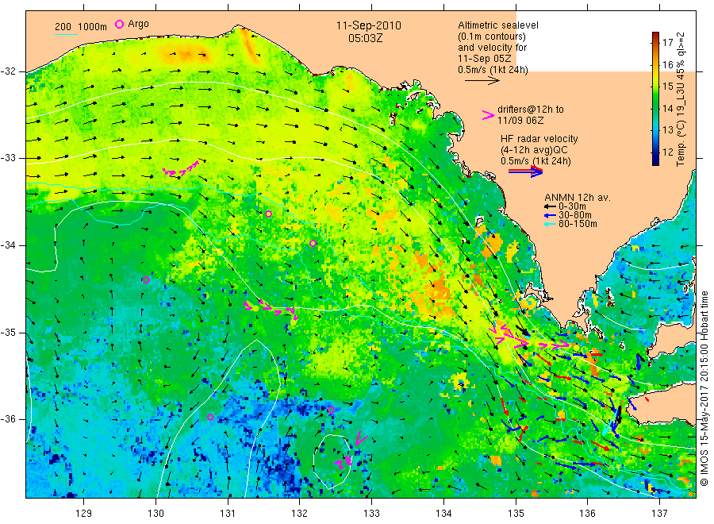Viewport: 714px width, 524px height.
Task: Click the latitude axis label '-35'
Action: (9, 332)
